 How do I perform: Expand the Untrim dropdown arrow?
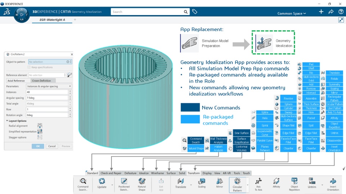pyautogui.click(x=322, y=185)
